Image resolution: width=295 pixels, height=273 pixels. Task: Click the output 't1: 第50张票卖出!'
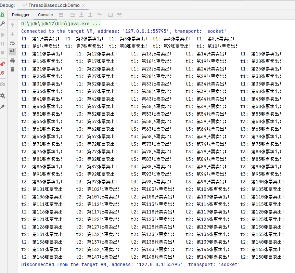click(261, 106)
